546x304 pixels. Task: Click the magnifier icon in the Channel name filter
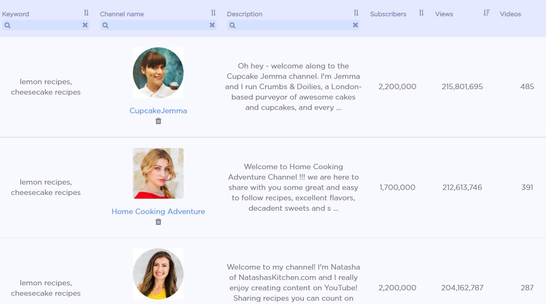pyautogui.click(x=105, y=25)
